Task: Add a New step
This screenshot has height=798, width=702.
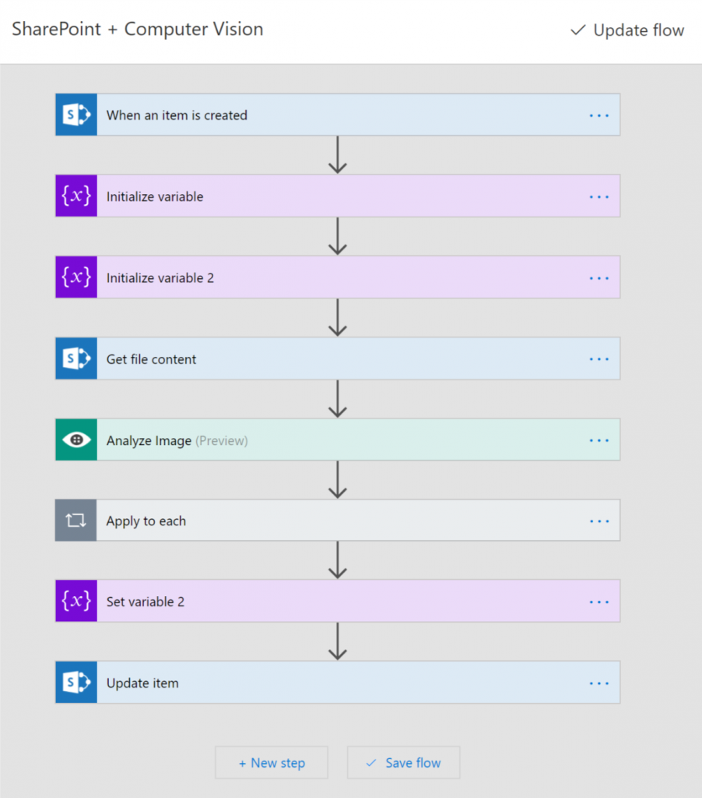Action: [272, 762]
